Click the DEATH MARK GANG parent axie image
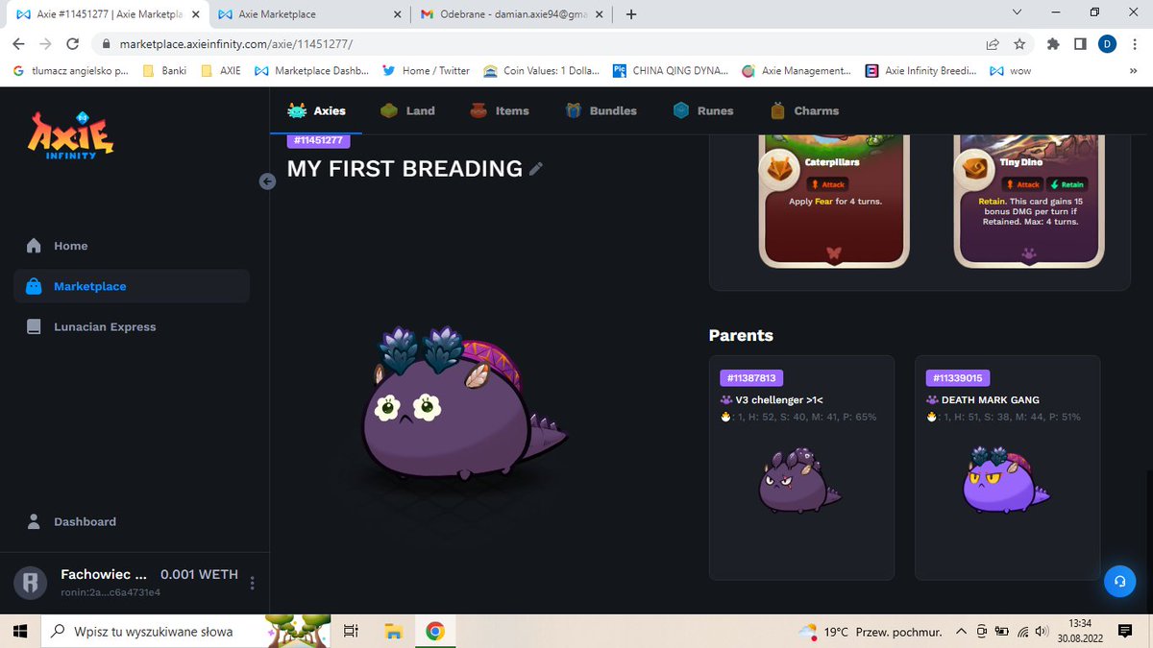Screen dimensions: 1153x648 [x=1006, y=479]
